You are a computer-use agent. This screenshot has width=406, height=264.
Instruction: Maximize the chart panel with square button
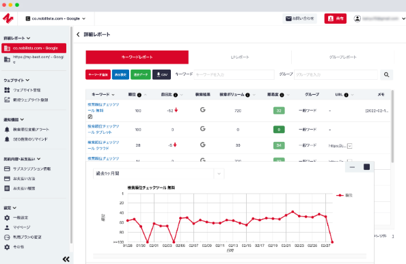tap(366, 167)
